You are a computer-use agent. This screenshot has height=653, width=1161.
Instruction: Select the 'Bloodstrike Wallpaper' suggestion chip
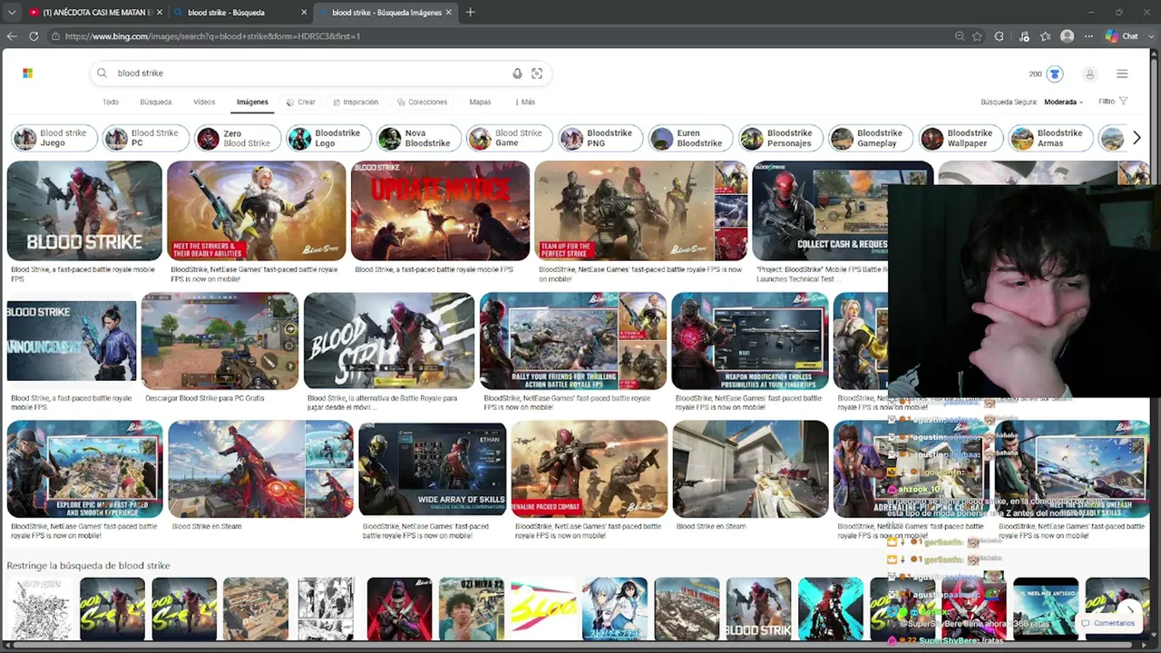pyautogui.click(x=961, y=138)
